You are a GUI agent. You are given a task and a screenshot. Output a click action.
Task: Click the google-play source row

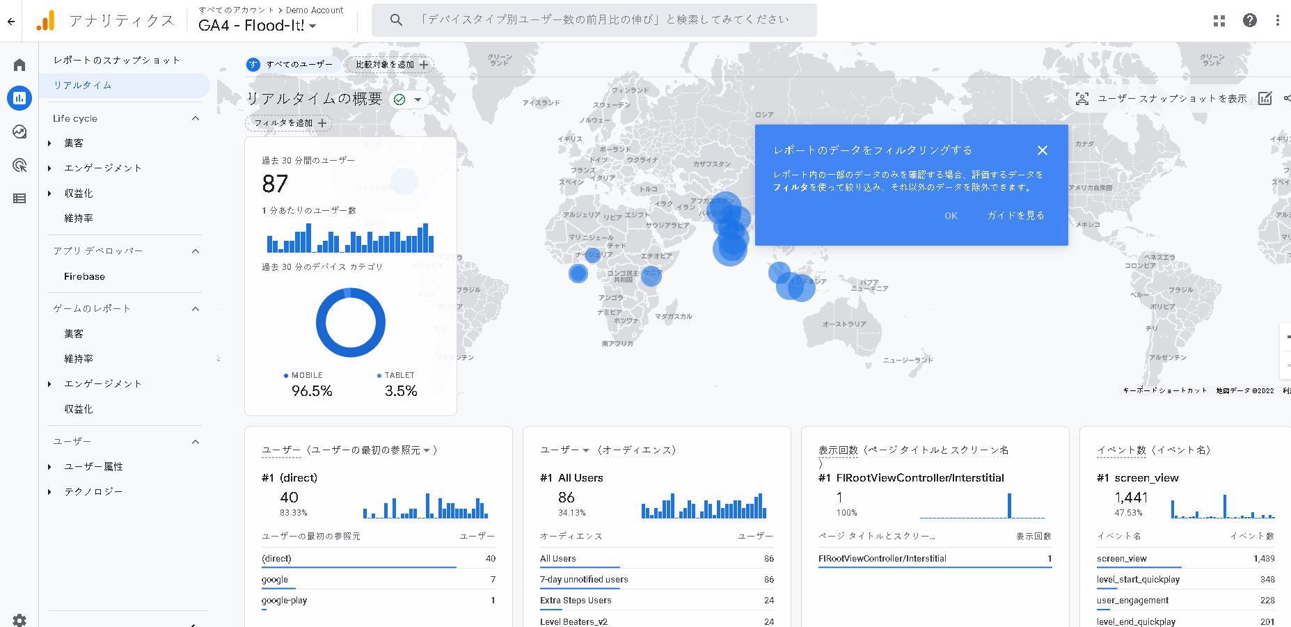[x=379, y=601]
